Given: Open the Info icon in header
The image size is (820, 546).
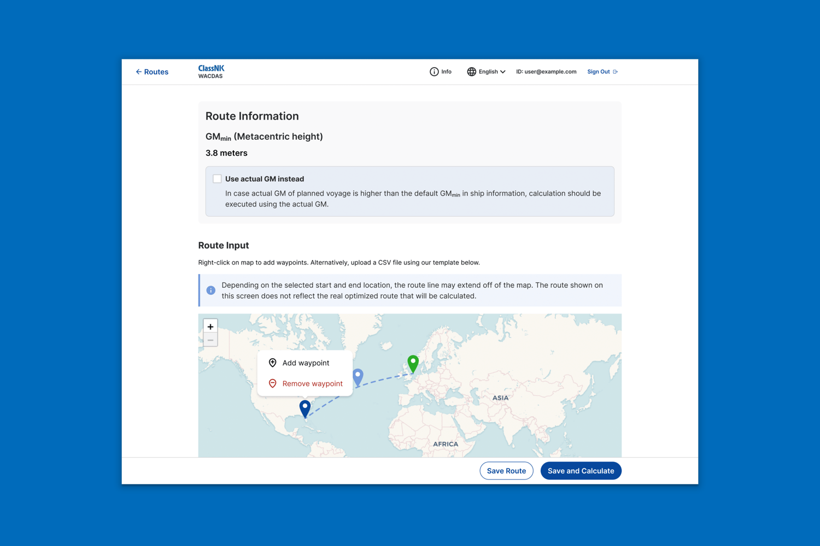Looking at the screenshot, I should click(434, 72).
